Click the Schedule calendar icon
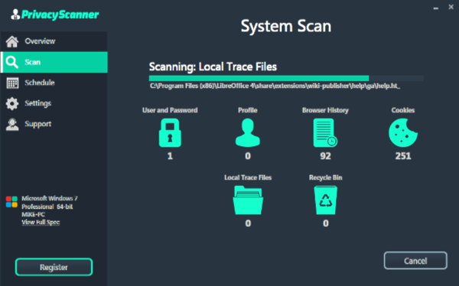 pyautogui.click(x=12, y=83)
